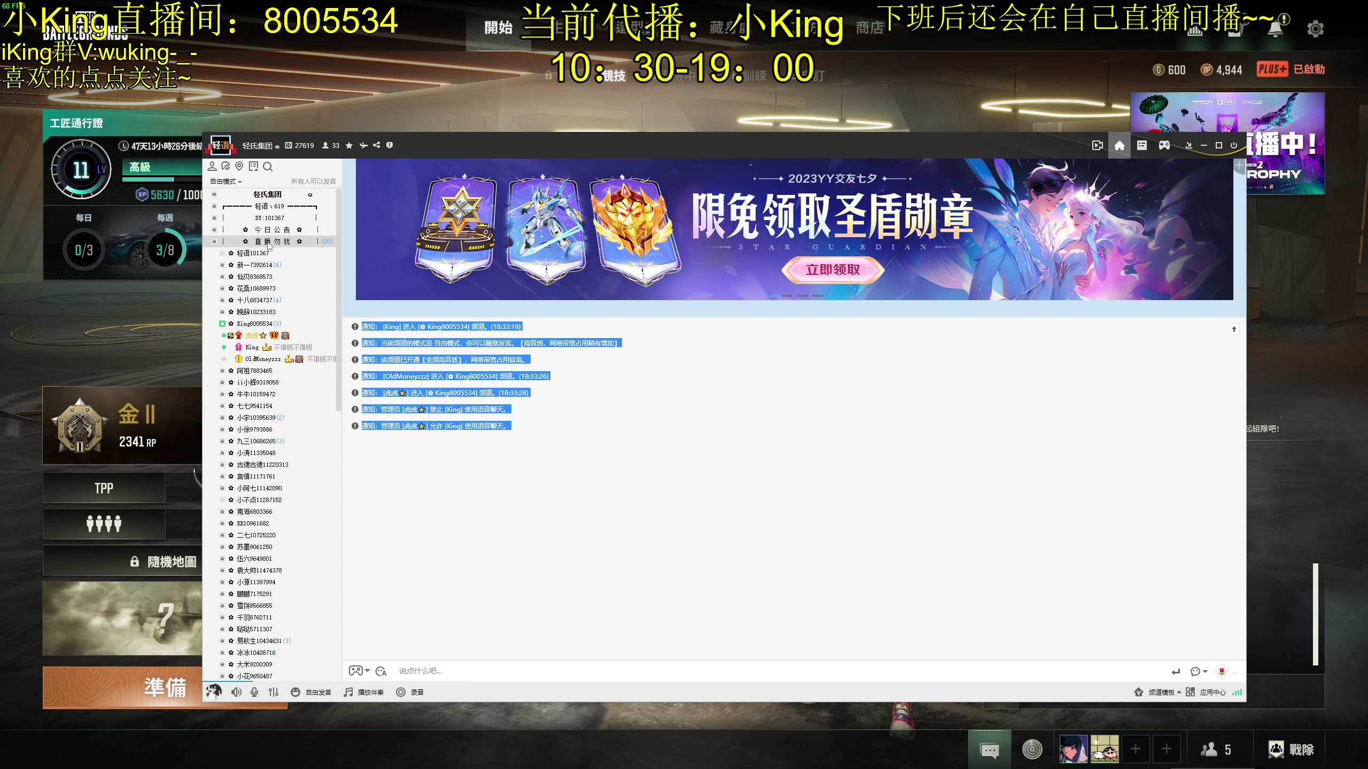Screen dimensions: 1368x769
Task: Open PUBG notifications bell icon
Action: pyautogui.click(x=1276, y=29)
